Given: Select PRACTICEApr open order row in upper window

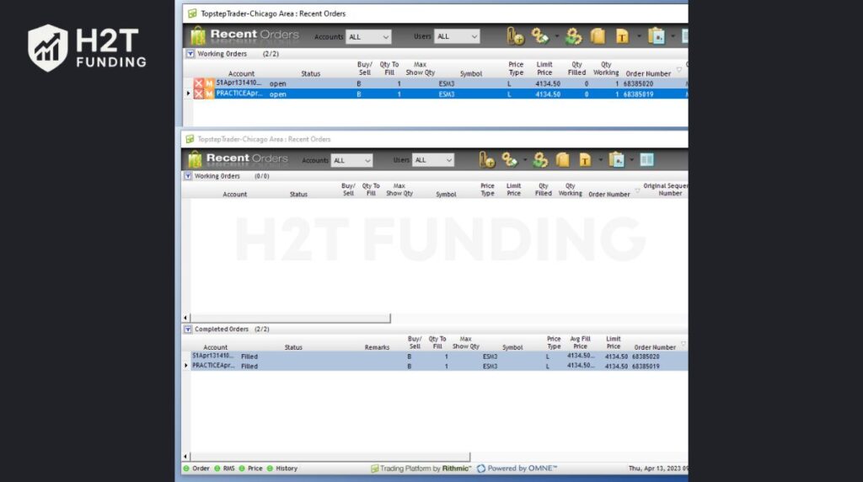Looking at the screenshot, I should coord(440,94).
